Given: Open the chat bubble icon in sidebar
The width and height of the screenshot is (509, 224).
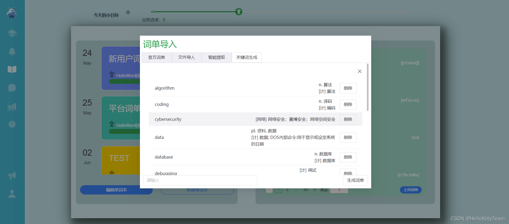Looking at the screenshot, I should (12, 88).
